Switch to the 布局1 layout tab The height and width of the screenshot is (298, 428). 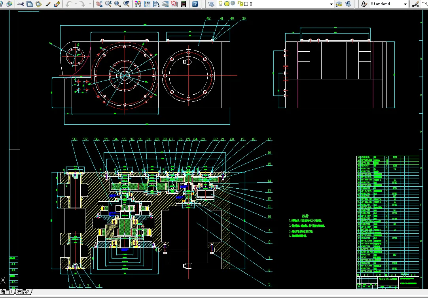click(x=7, y=292)
